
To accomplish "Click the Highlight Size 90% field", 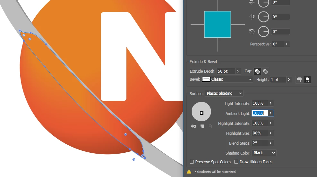I will 260,133.
